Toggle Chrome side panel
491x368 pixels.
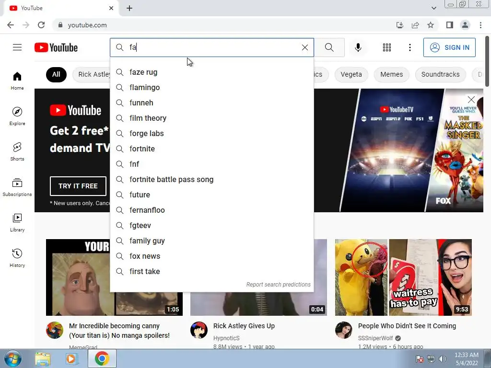tap(450, 25)
